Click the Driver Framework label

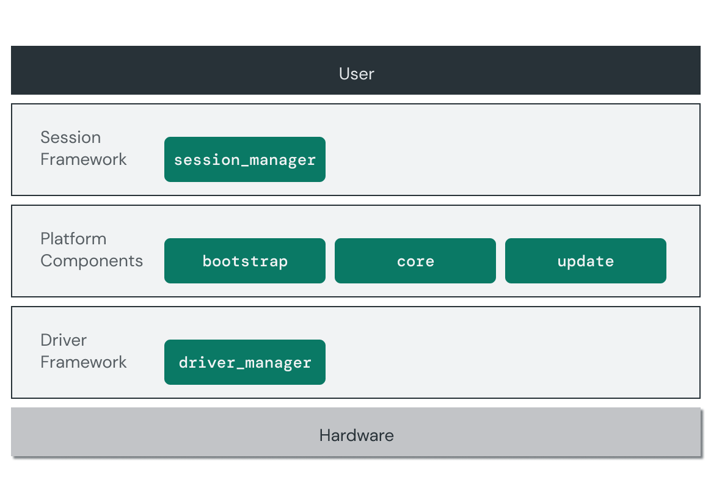click(83, 351)
